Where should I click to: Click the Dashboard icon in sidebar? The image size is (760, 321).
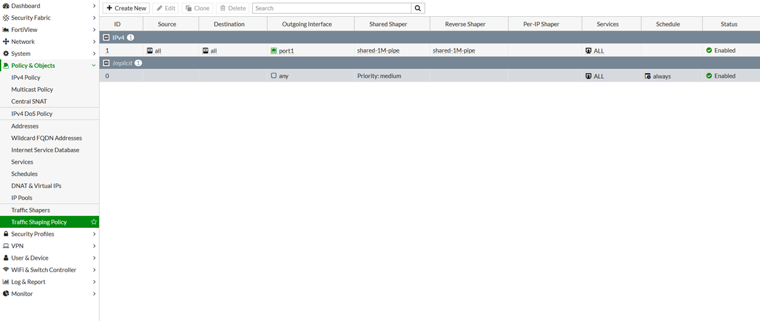tap(6, 6)
